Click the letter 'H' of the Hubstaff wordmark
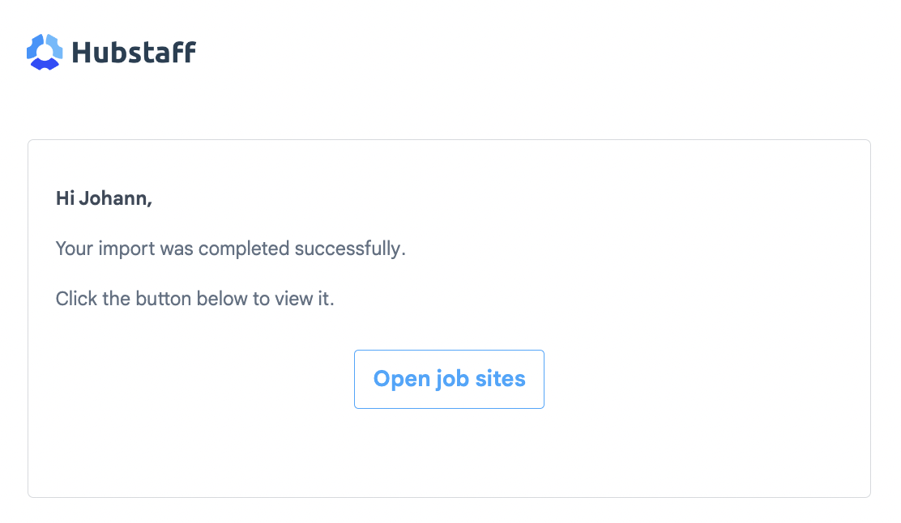The image size is (901, 523). coord(82,53)
